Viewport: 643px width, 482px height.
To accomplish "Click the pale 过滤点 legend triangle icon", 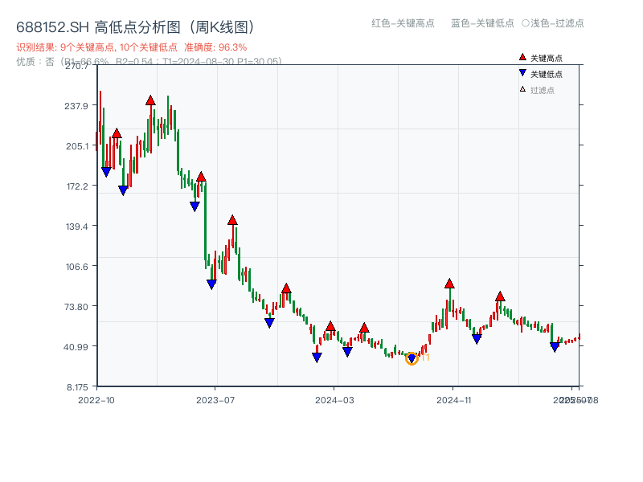I will pos(522,88).
